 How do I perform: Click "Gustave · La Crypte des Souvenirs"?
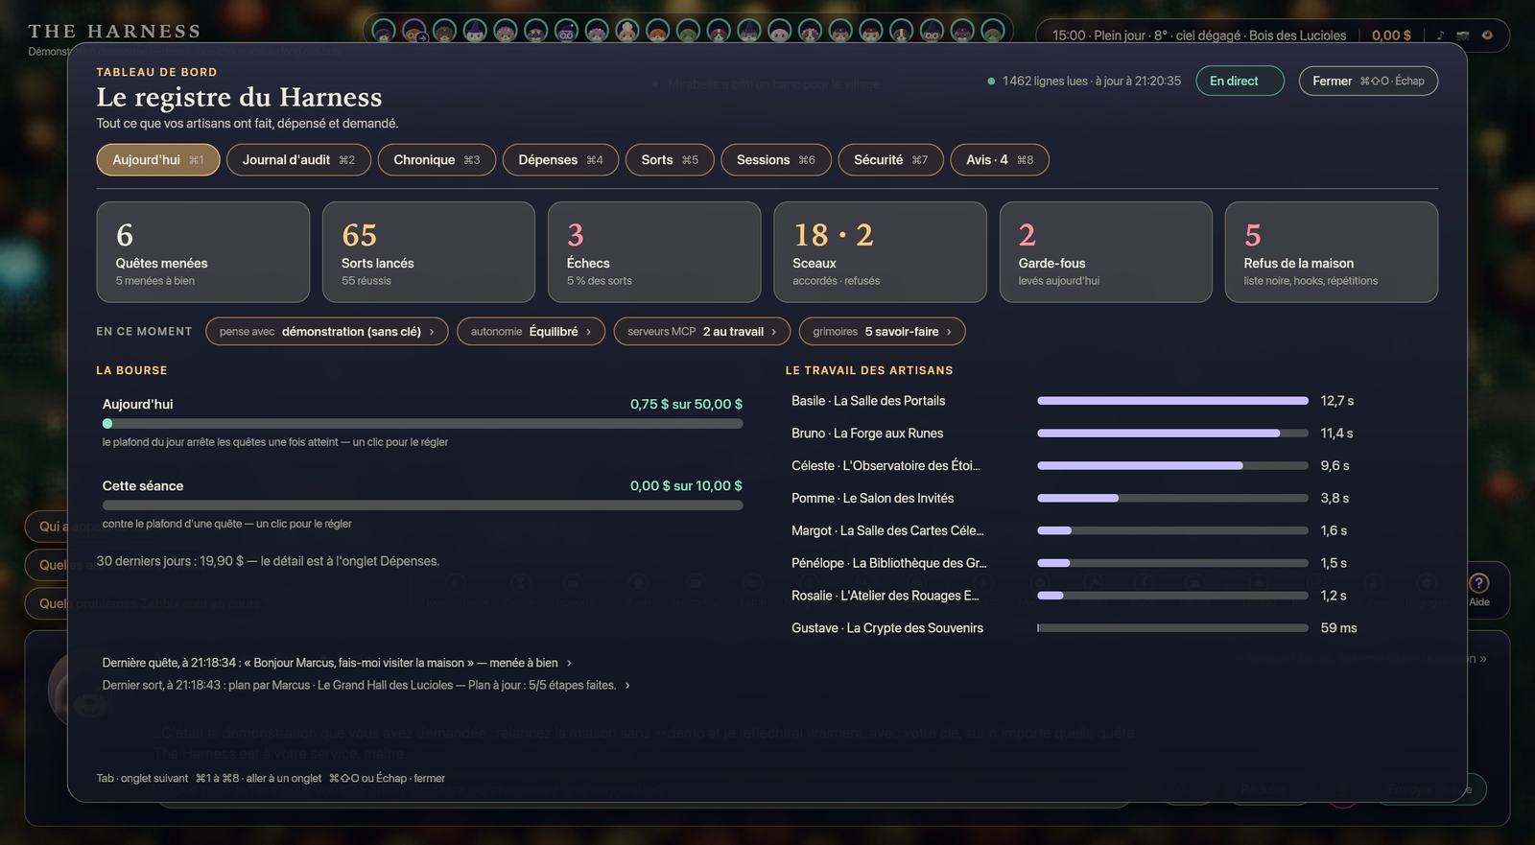coord(887,628)
